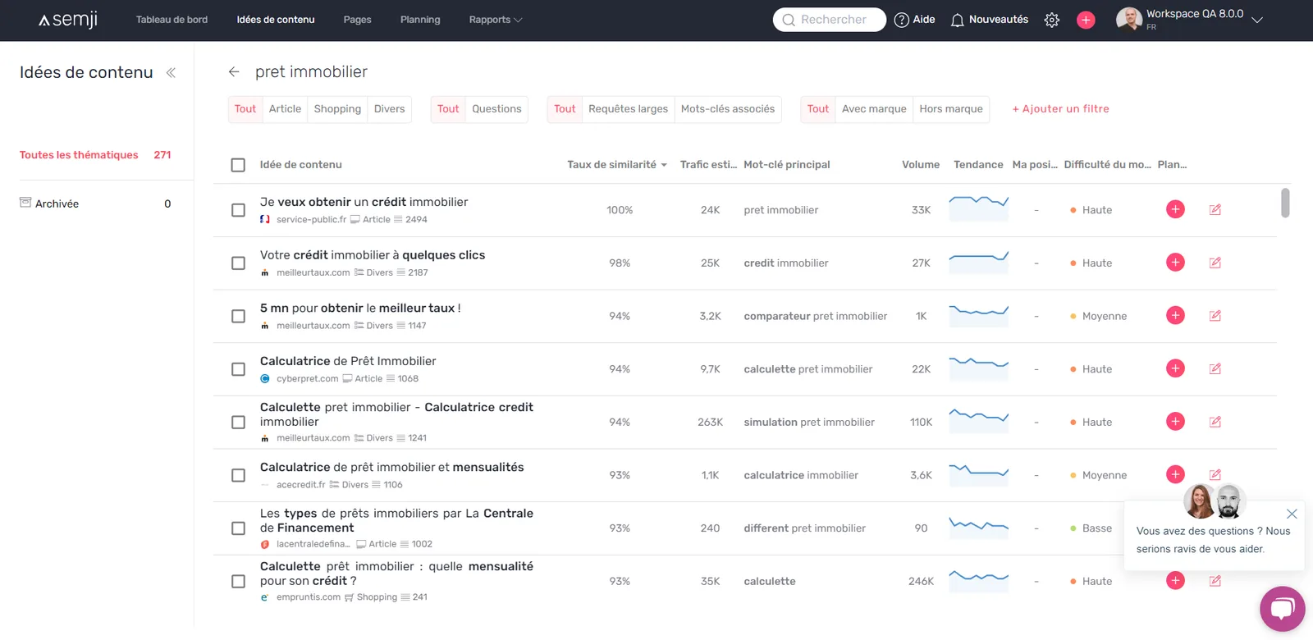Show only Questions
Viewport: 1313px width, 640px height.
(x=496, y=109)
